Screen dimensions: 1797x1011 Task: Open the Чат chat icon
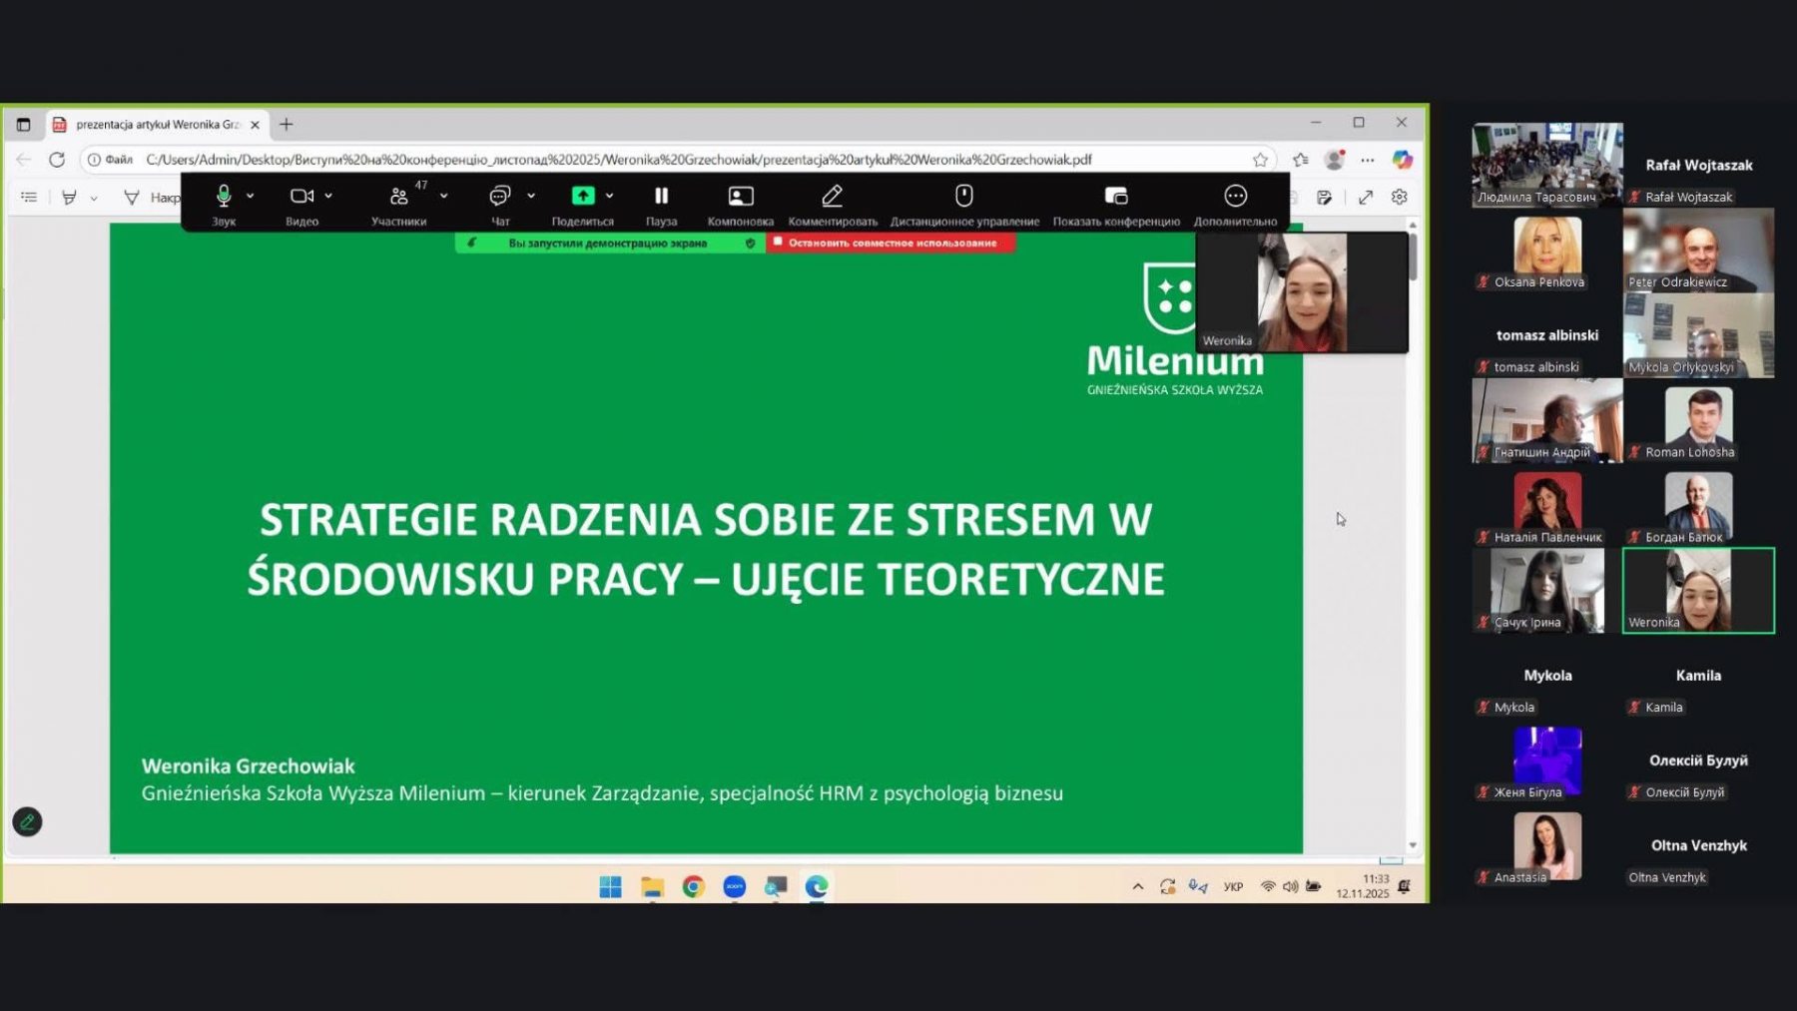point(500,197)
